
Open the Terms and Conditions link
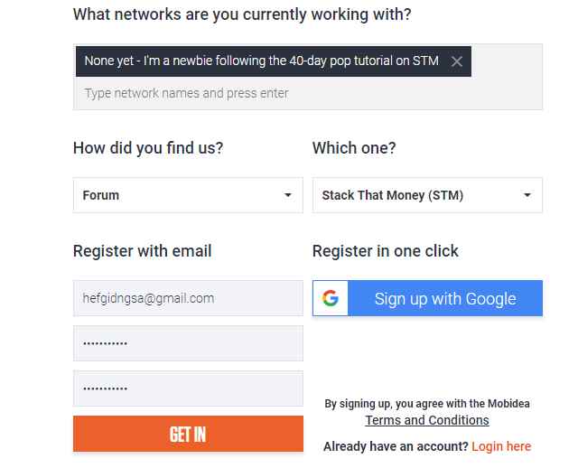coord(427,420)
